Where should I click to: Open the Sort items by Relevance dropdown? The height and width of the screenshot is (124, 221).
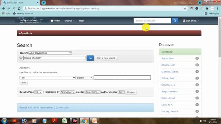tap(67, 92)
